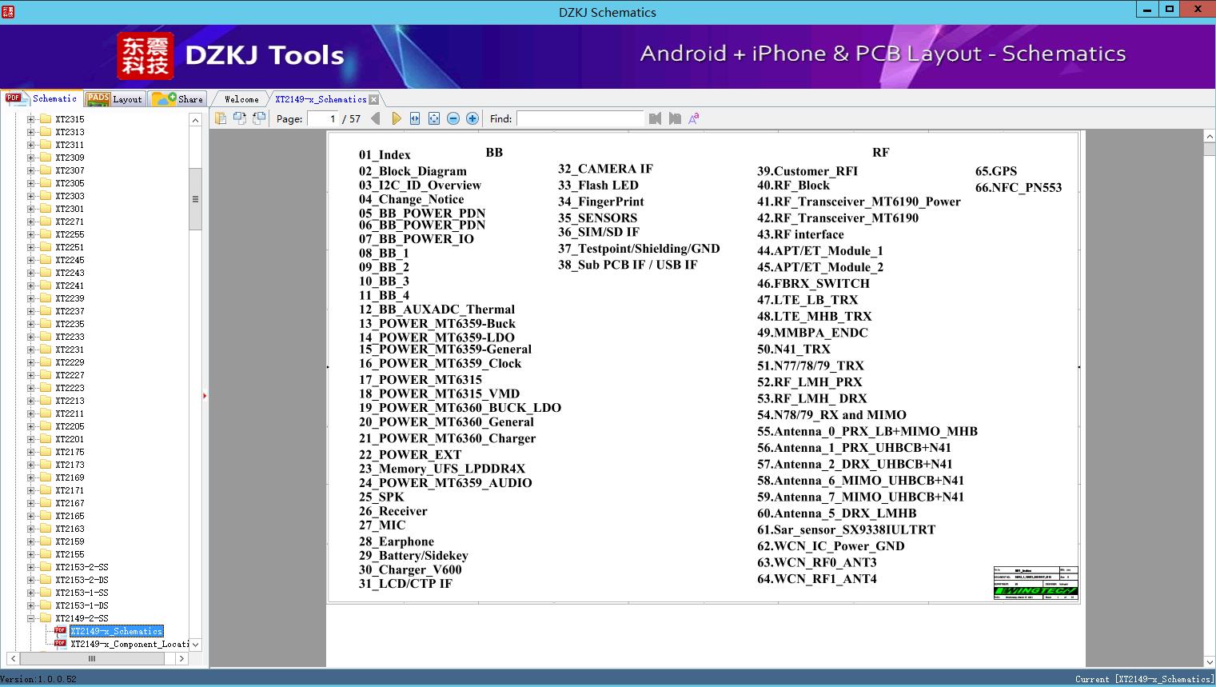Expand the XT2301 folder
The width and height of the screenshot is (1216, 687).
(31, 209)
